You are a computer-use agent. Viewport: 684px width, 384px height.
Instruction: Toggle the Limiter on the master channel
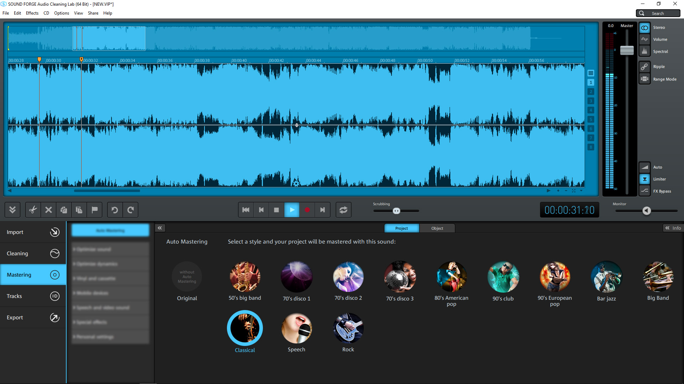(645, 179)
